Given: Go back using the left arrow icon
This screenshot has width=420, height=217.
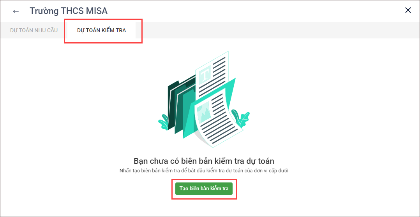Looking at the screenshot, I should click(16, 11).
